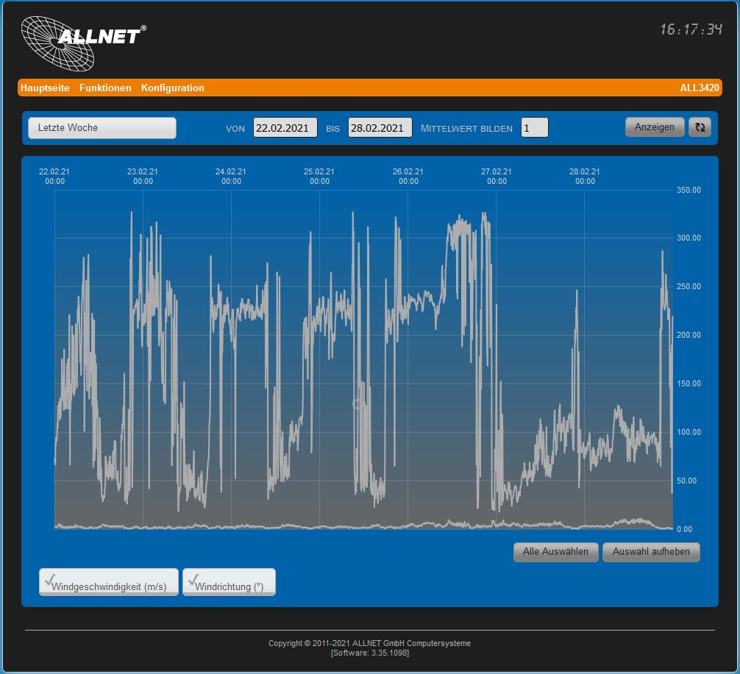Click the 27.02.21 00:00 axis label
Image resolution: width=740 pixels, height=674 pixels.
497,176
